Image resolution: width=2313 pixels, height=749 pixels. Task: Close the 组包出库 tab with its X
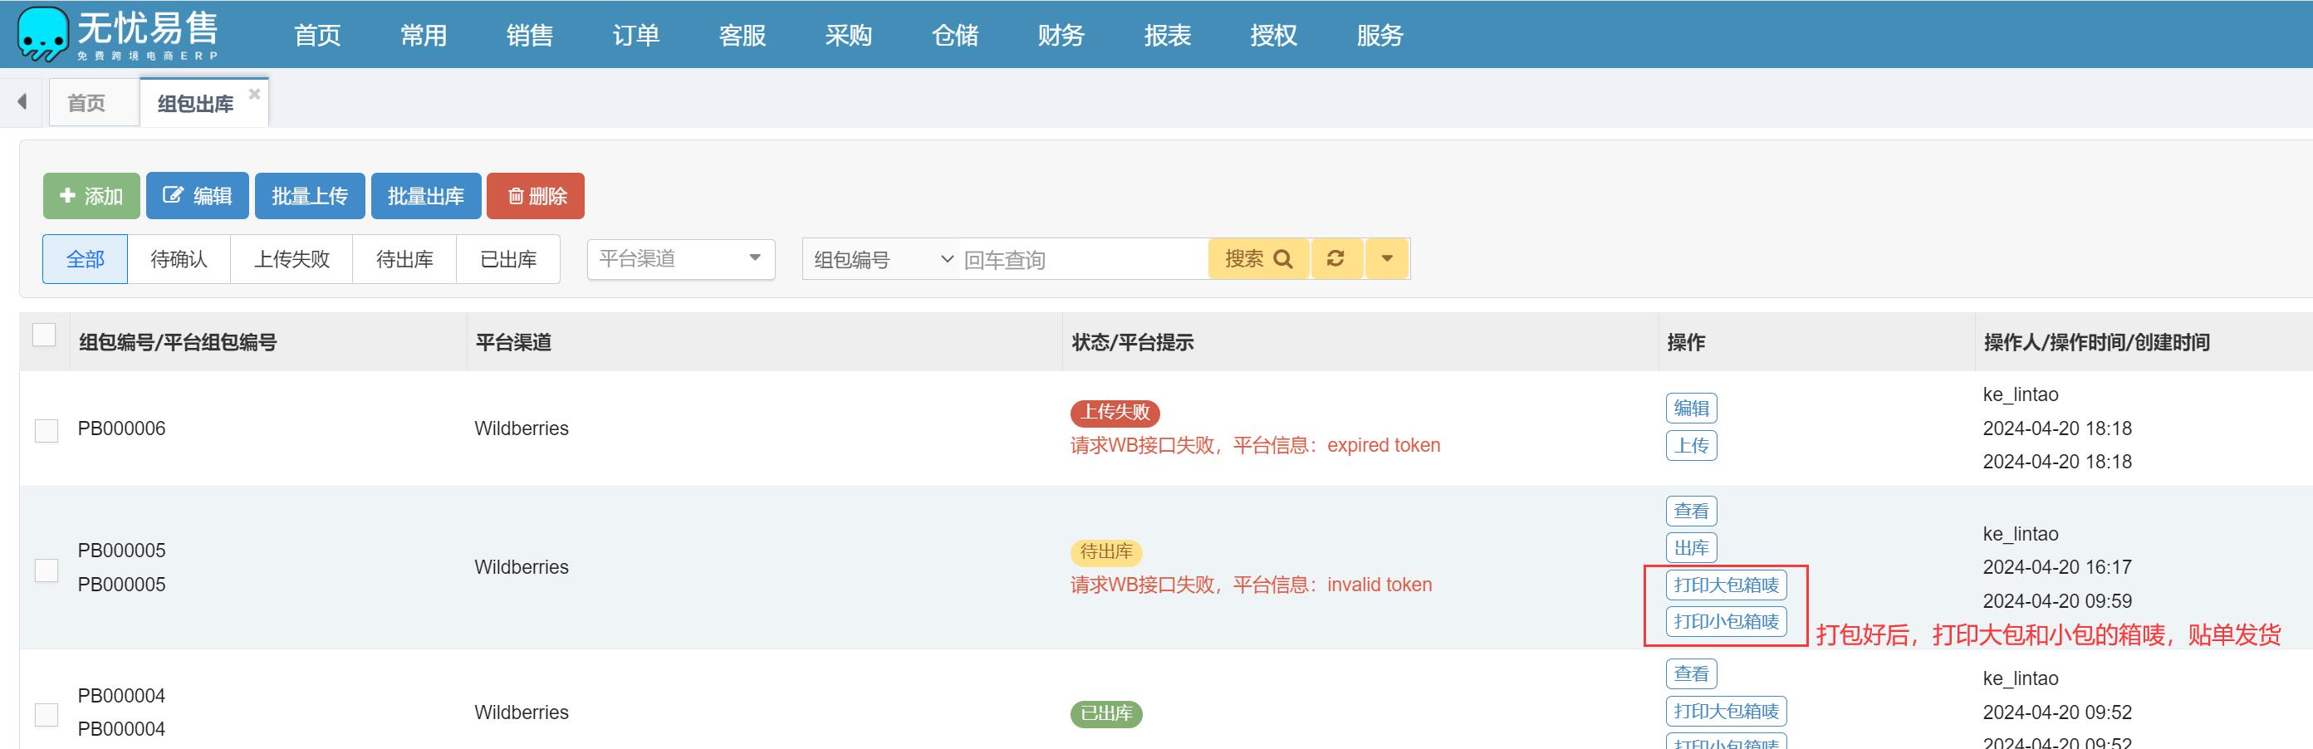[254, 93]
